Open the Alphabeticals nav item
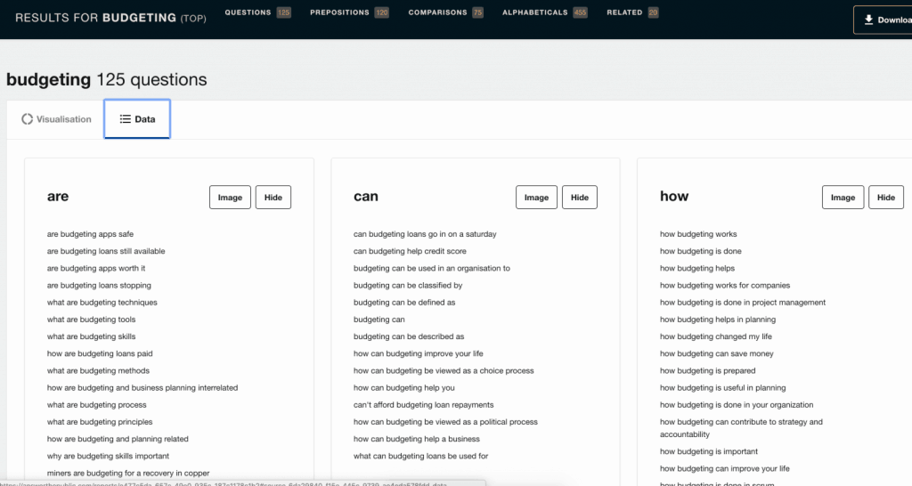Image resolution: width=912 pixels, height=486 pixels. click(544, 12)
